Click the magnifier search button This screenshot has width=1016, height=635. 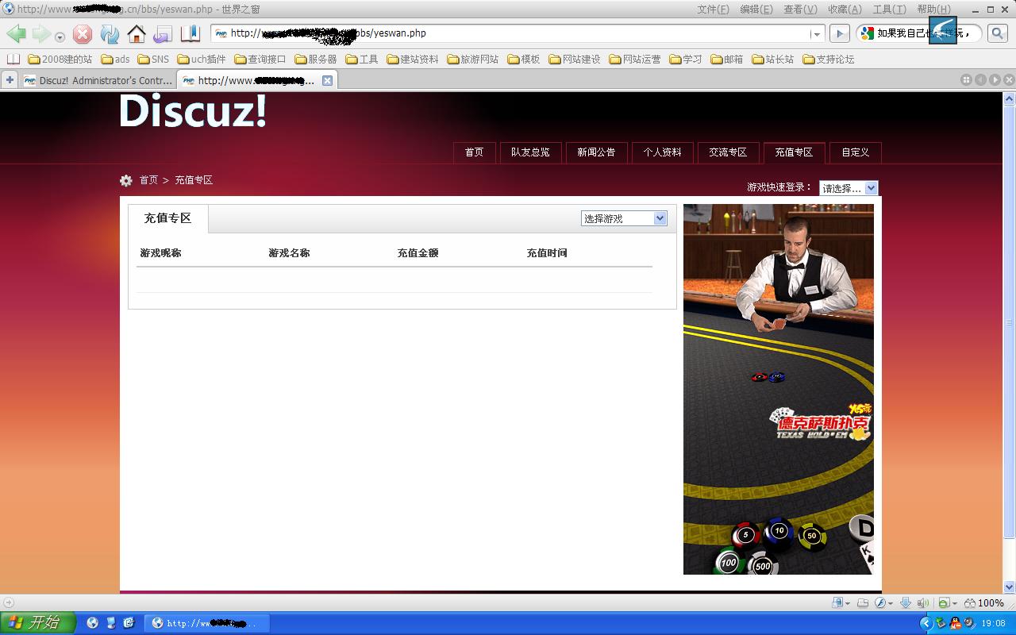997,33
